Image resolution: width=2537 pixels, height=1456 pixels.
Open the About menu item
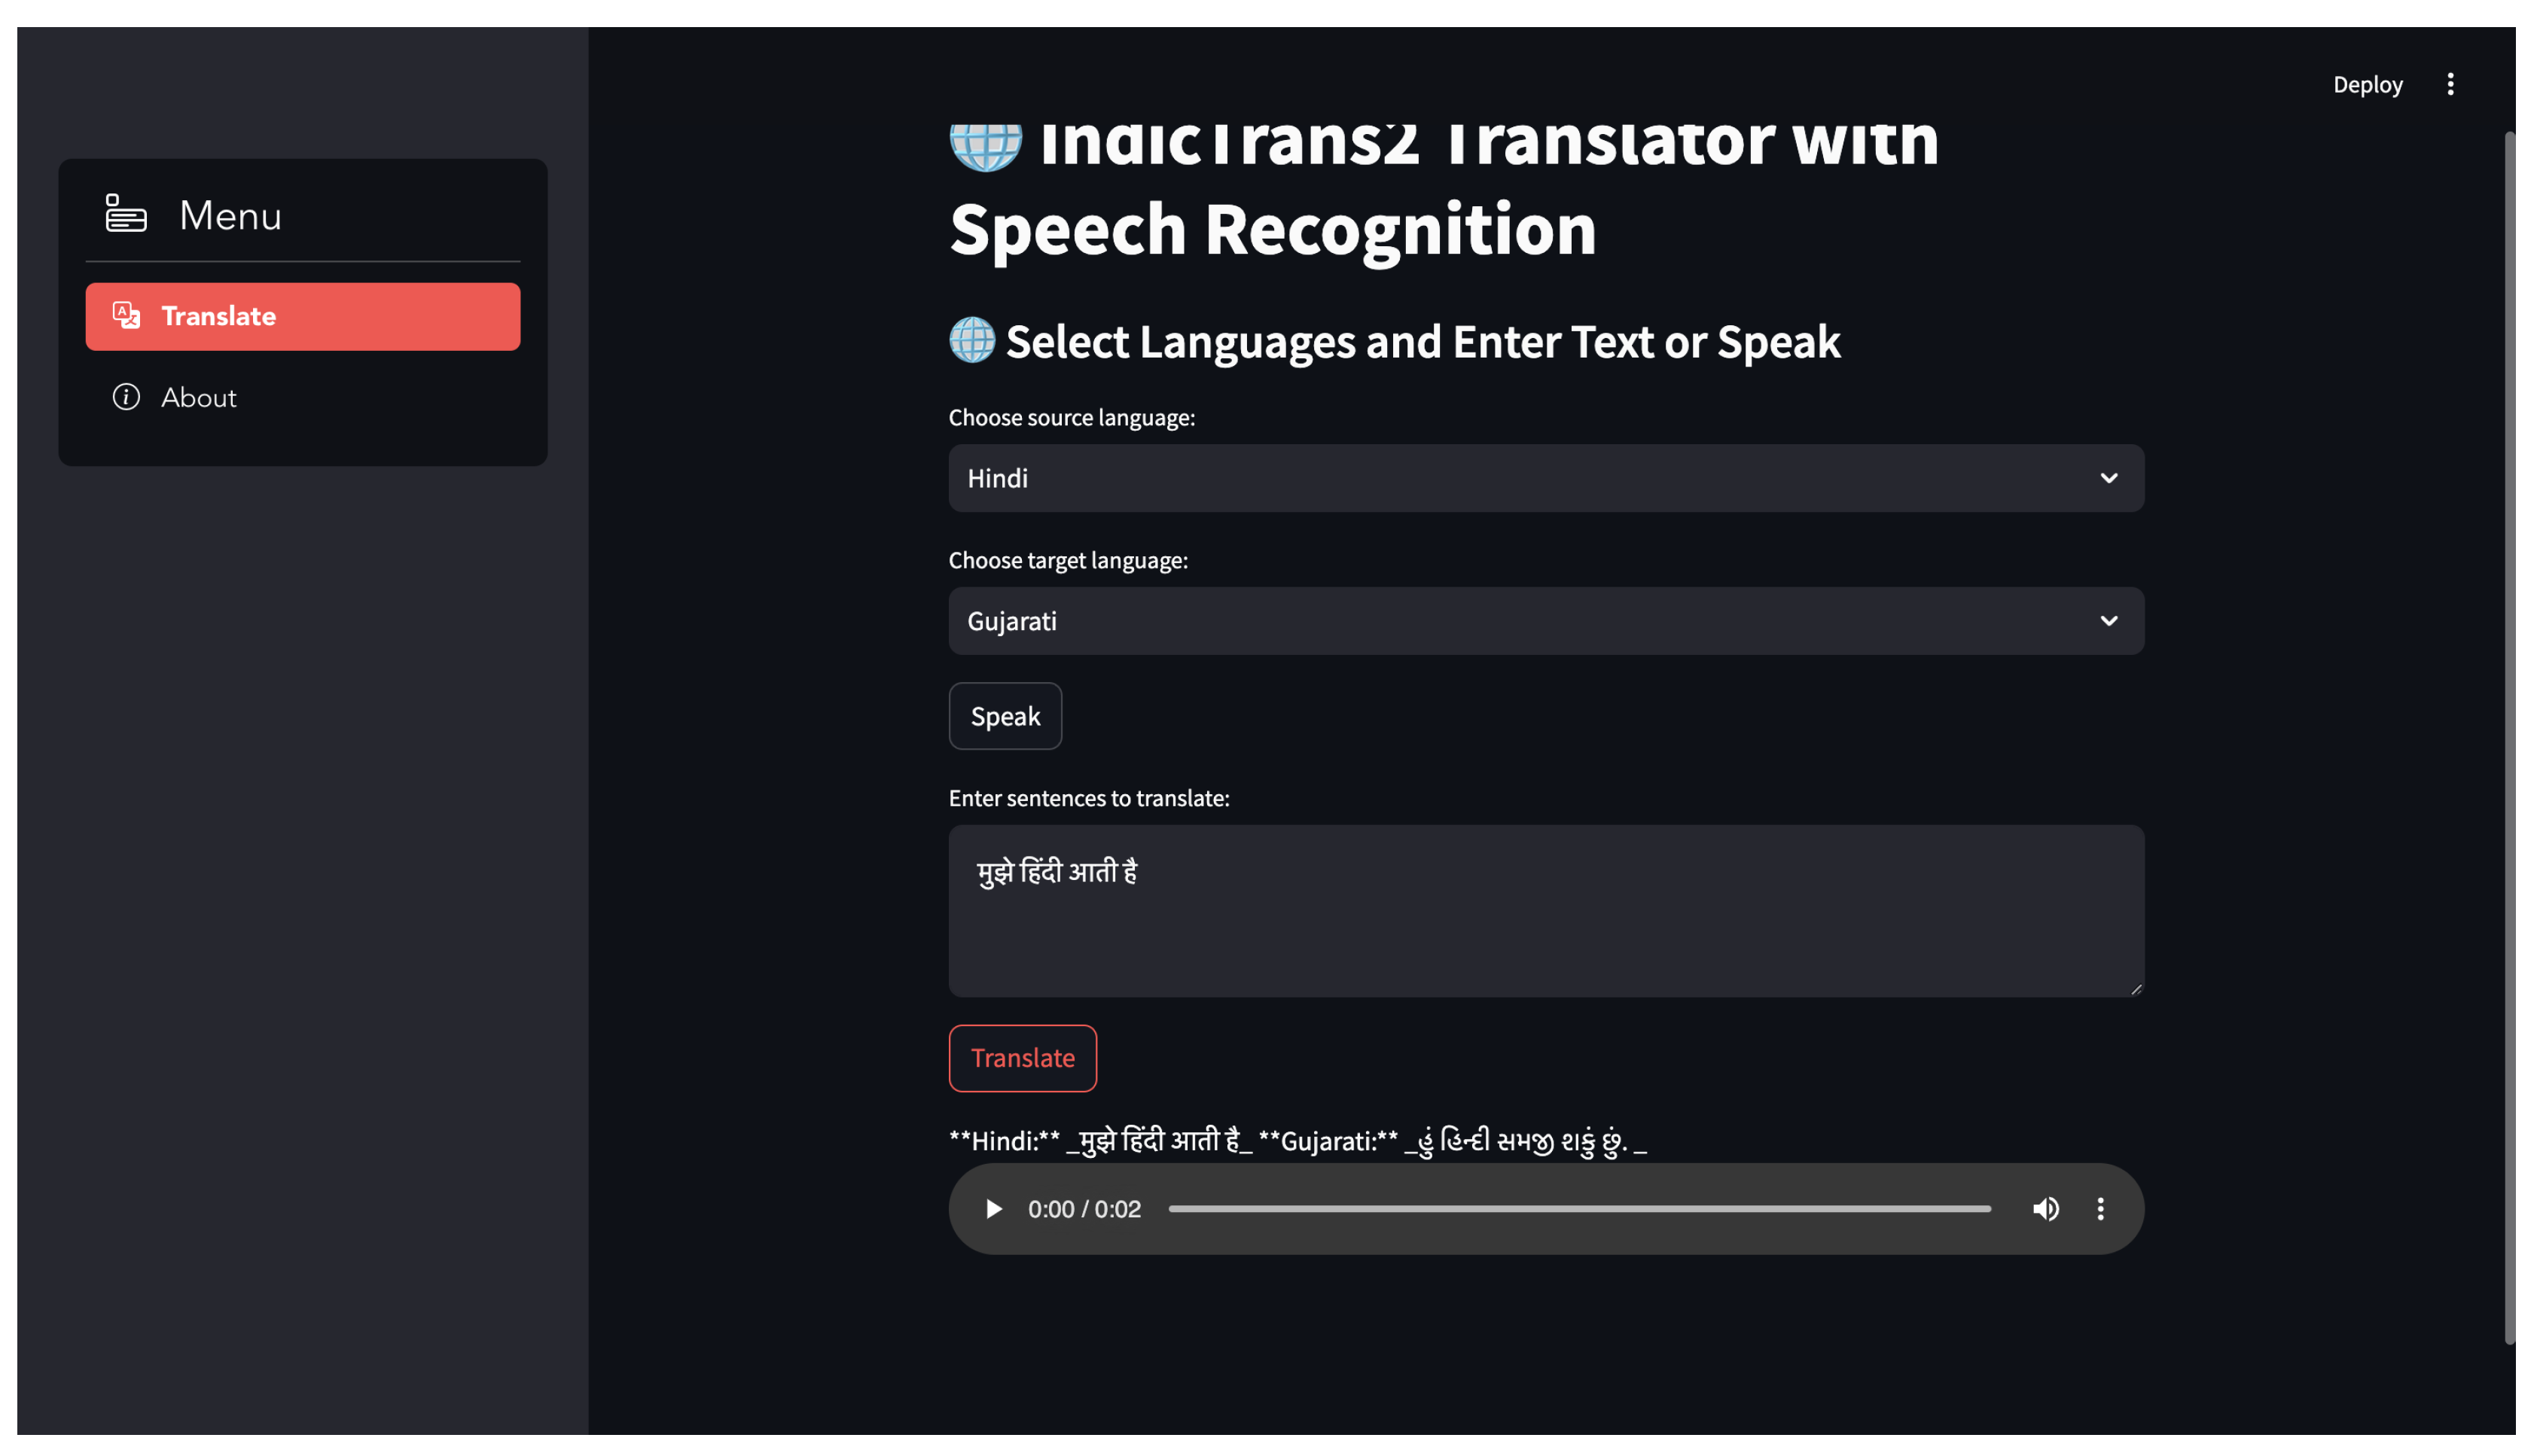pyautogui.click(x=199, y=398)
